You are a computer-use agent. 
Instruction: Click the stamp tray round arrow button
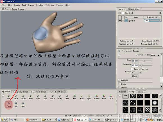click(x=120, y=95)
